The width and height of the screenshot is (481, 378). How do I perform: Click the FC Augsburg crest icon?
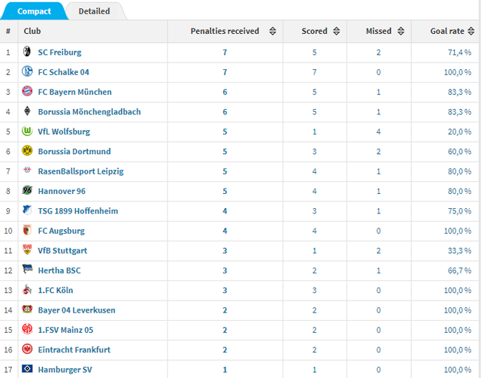click(27, 230)
